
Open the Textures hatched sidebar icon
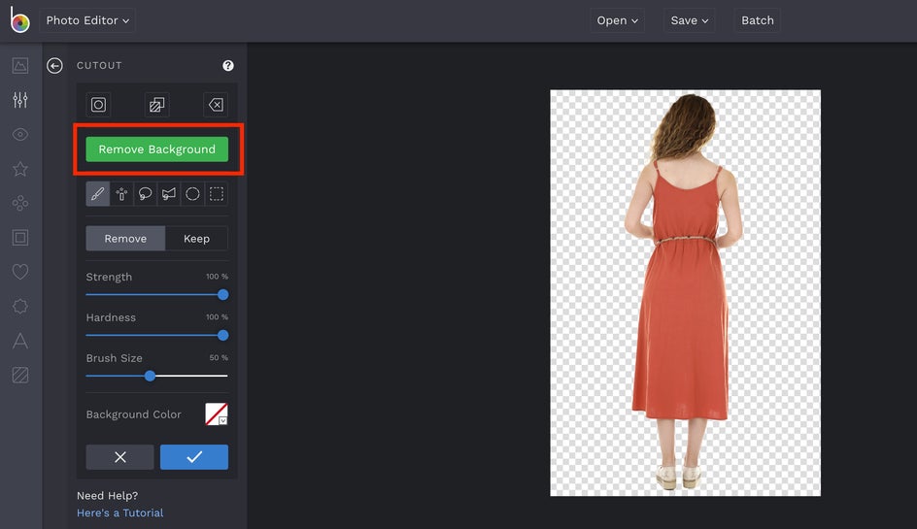pos(19,375)
